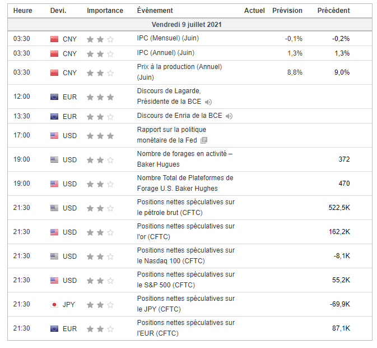Click the Prévision column header
The width and height of the screenshot is (377, 348).
pos(287,11)
